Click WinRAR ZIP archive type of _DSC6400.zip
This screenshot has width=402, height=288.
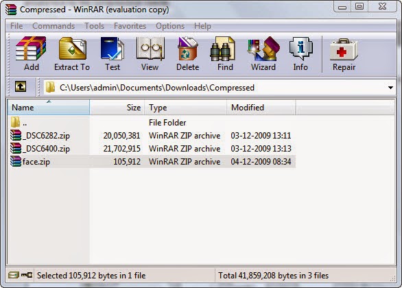pyautogui.click(x=185, y=149)
